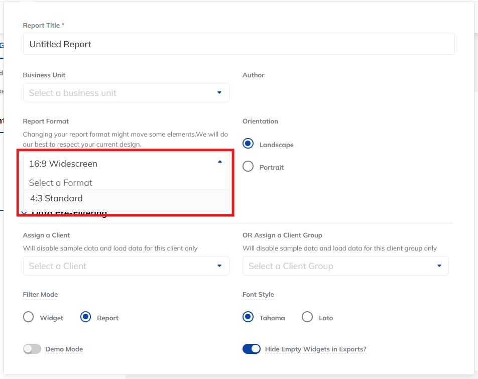Choose Report filter mode
The width and height of the screenshot is (478, 379).
[86, 317]
